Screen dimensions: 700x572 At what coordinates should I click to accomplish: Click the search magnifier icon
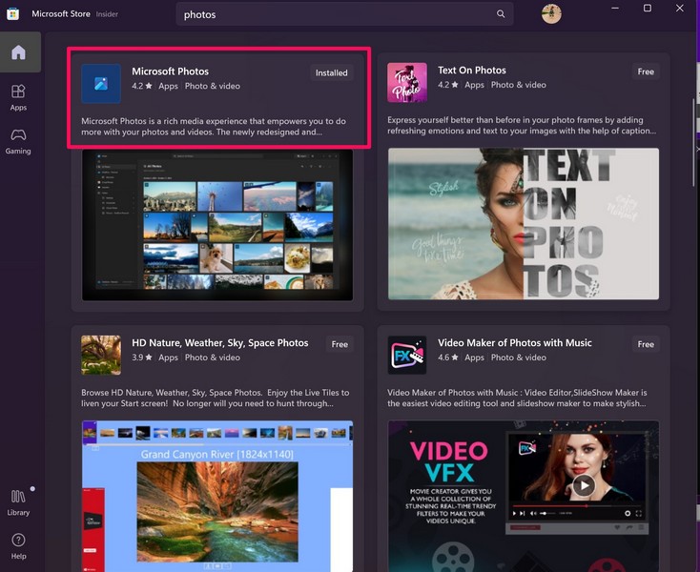click(x=501, y=14)
